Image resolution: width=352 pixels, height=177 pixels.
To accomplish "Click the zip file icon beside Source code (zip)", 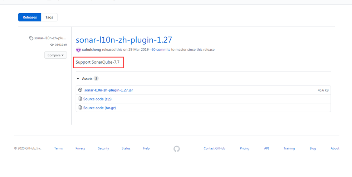I will [x=80, y=99].
